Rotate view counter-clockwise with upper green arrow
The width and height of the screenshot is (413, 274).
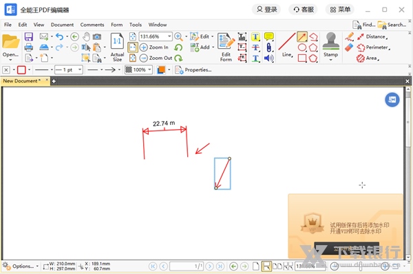pyautogui.click(x=178, y=47)
